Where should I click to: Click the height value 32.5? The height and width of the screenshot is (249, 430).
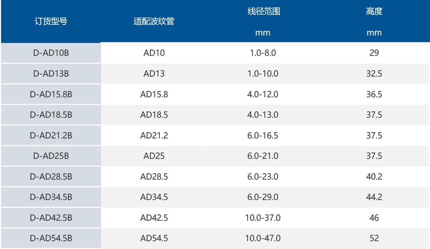[374, 74]
